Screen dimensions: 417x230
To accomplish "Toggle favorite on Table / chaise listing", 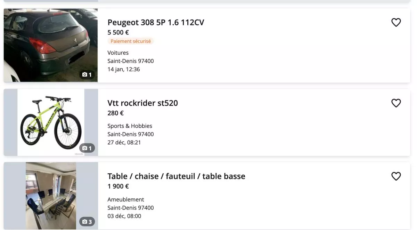I will pyautogui.click(x=396, y=176).
